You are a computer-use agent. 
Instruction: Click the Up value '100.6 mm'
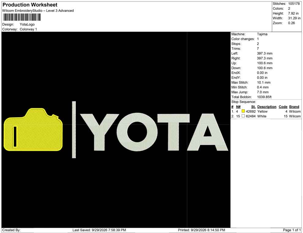pos(265,63)
